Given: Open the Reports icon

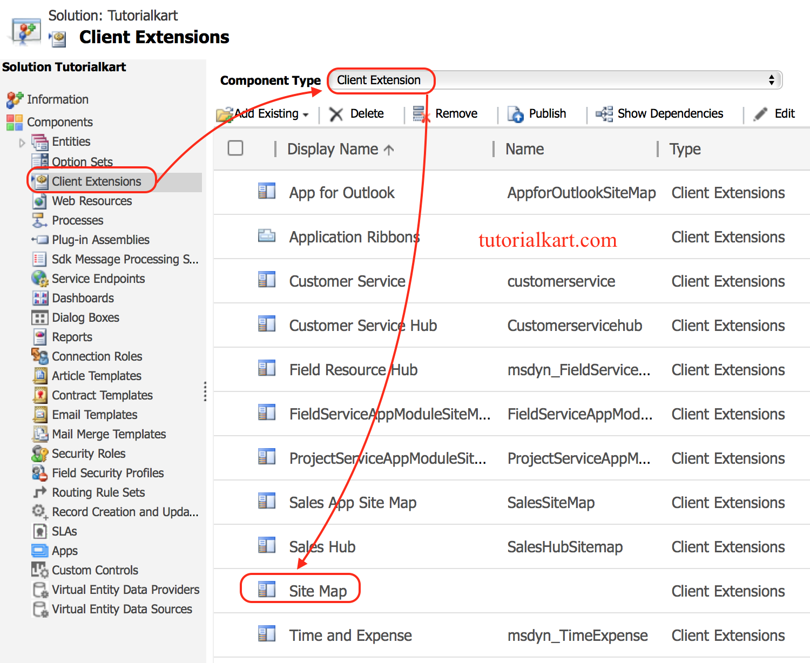Looking at the screenshot, I should (x=39, y=337).
